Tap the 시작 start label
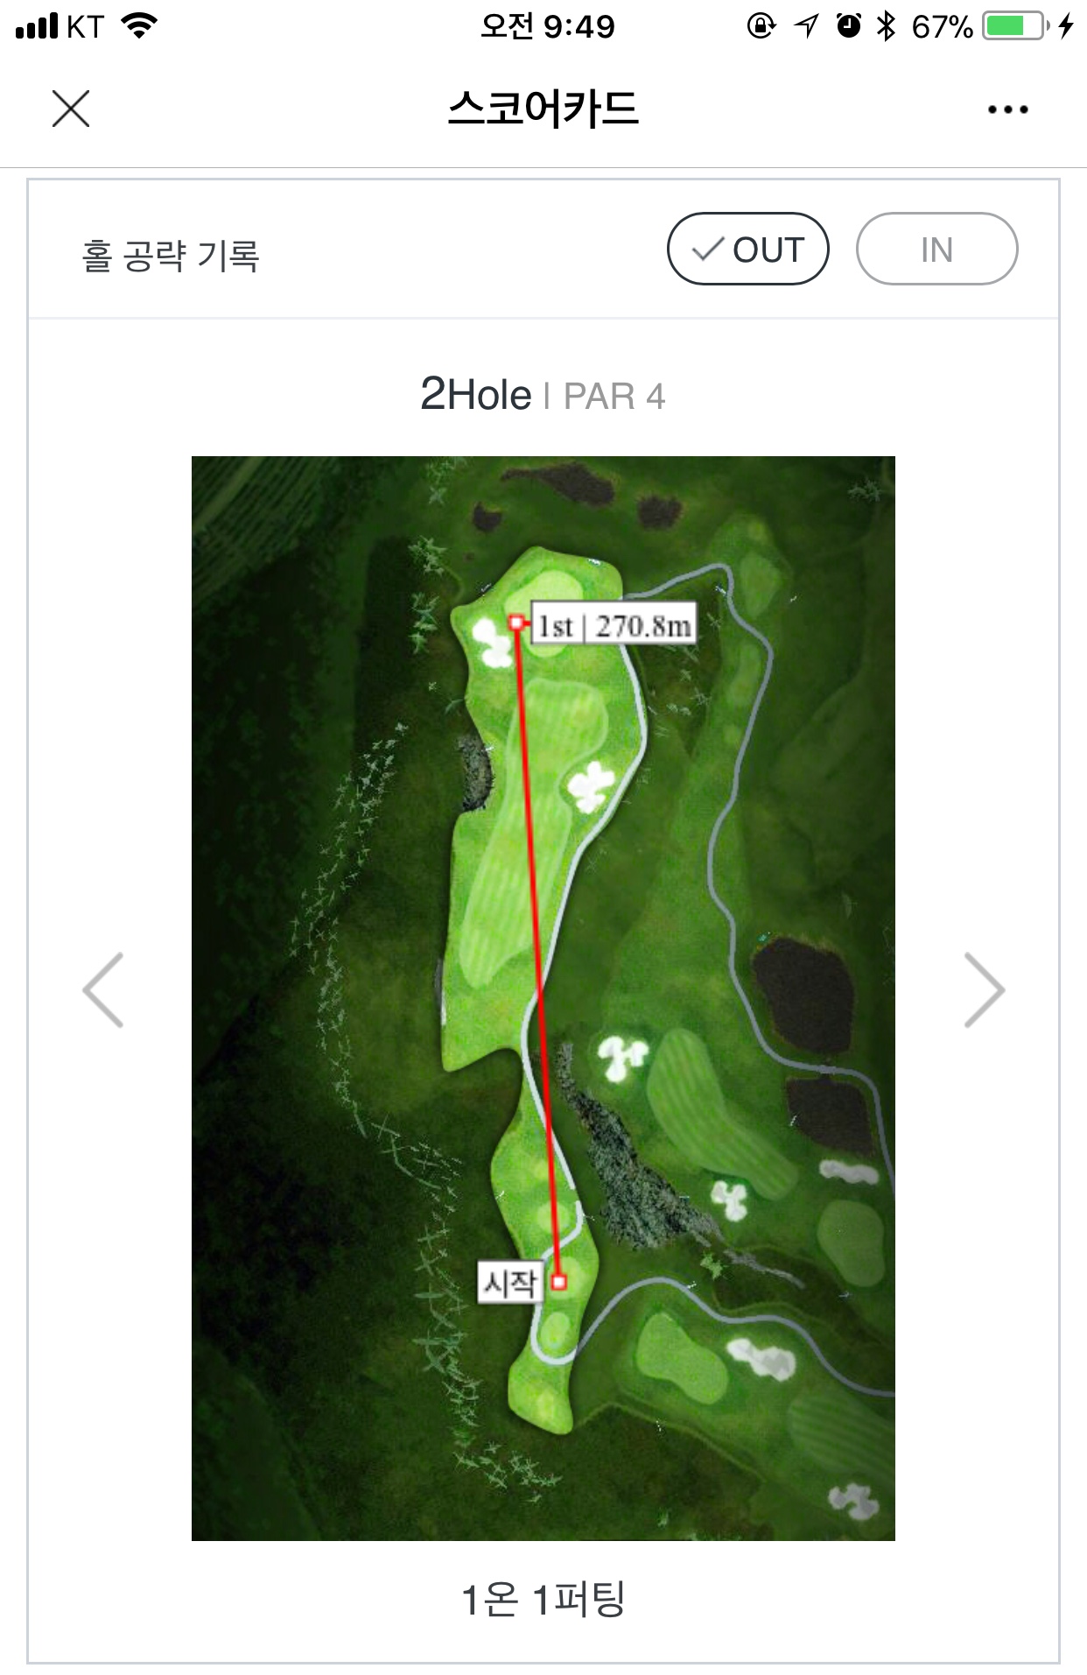Screen dimensions: 1087x1675 tap(509, 1283)
